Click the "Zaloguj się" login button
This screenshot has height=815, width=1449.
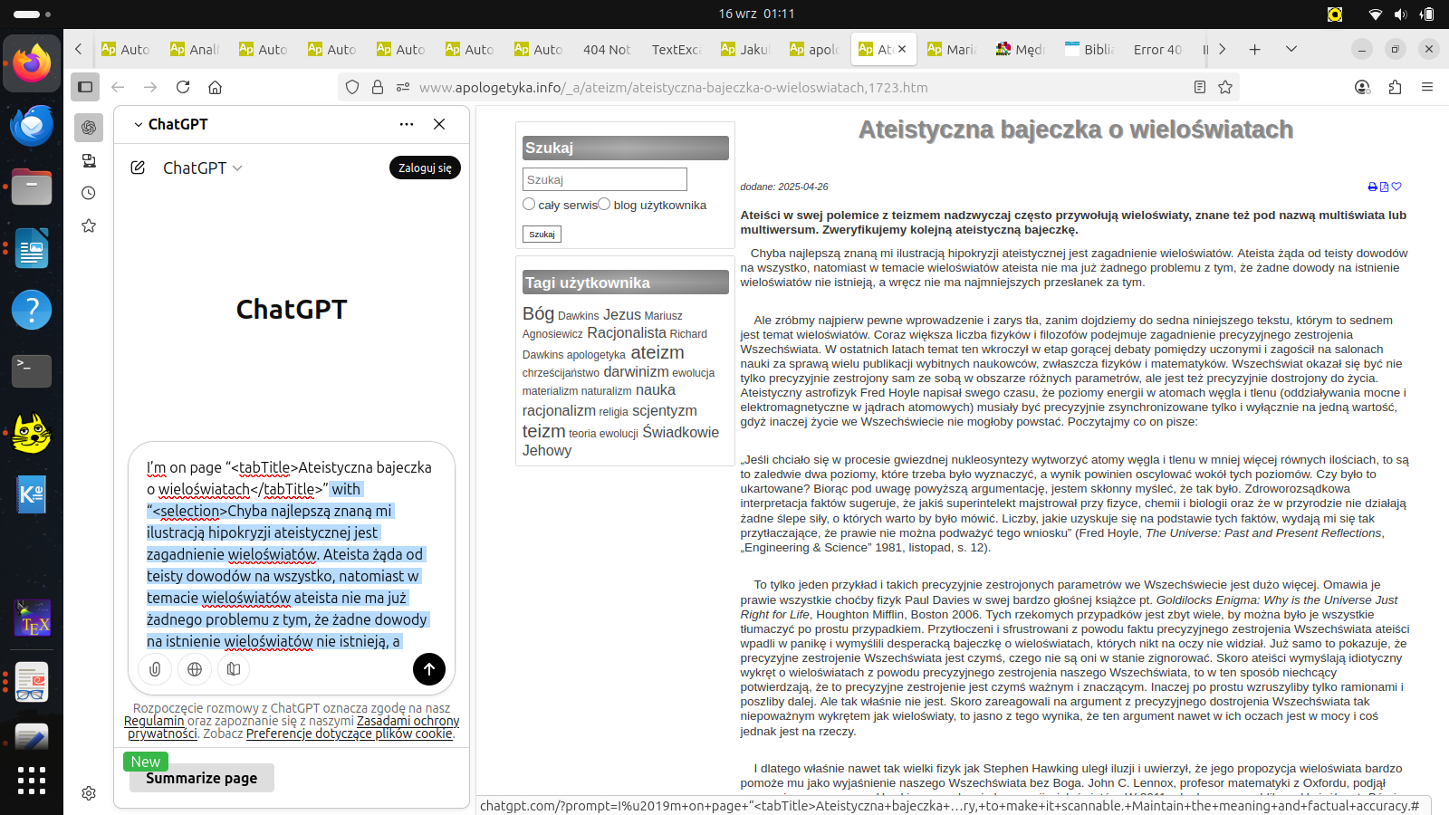coord(425,168)
